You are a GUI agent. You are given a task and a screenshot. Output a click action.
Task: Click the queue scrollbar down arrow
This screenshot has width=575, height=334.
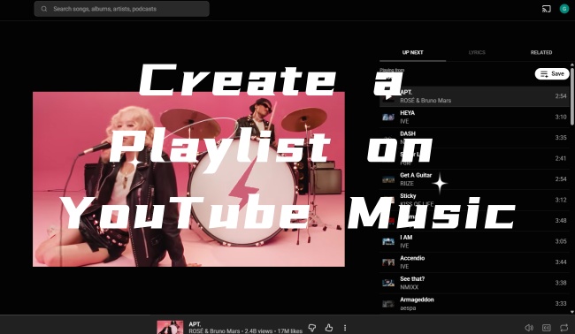pos(572,312)
